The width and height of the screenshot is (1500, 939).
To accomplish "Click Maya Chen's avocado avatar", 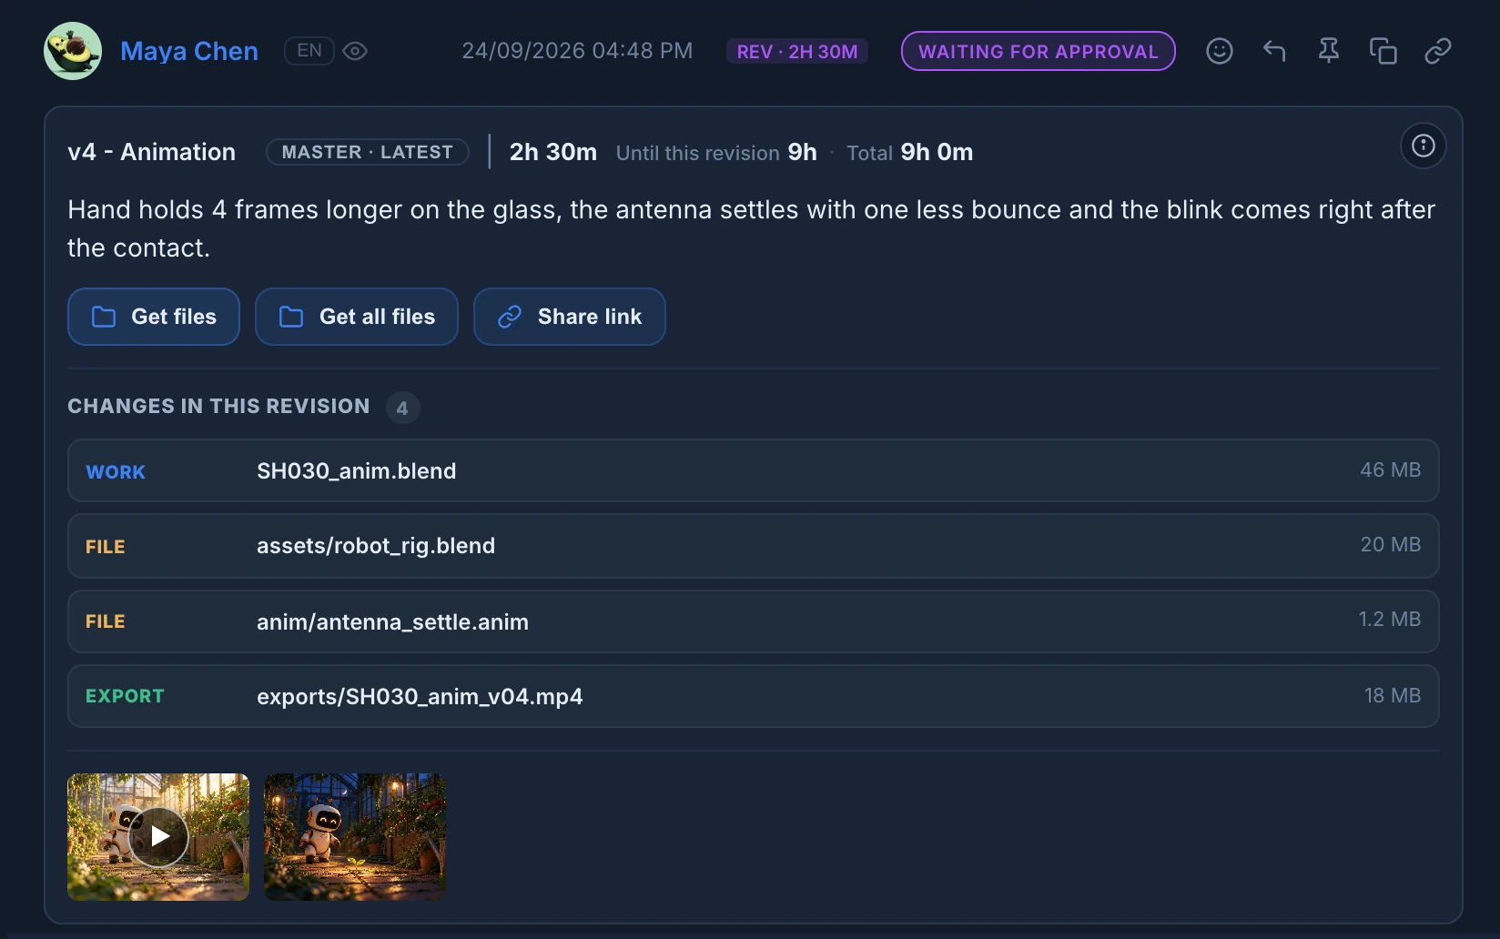I will tap(73, 51).
